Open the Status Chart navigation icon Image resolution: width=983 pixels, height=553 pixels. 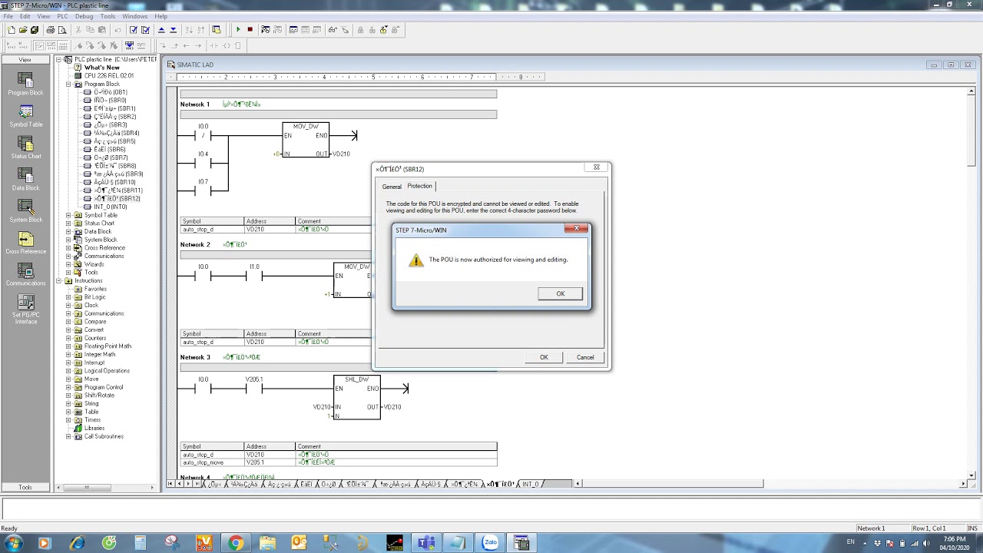coord(25,147)
